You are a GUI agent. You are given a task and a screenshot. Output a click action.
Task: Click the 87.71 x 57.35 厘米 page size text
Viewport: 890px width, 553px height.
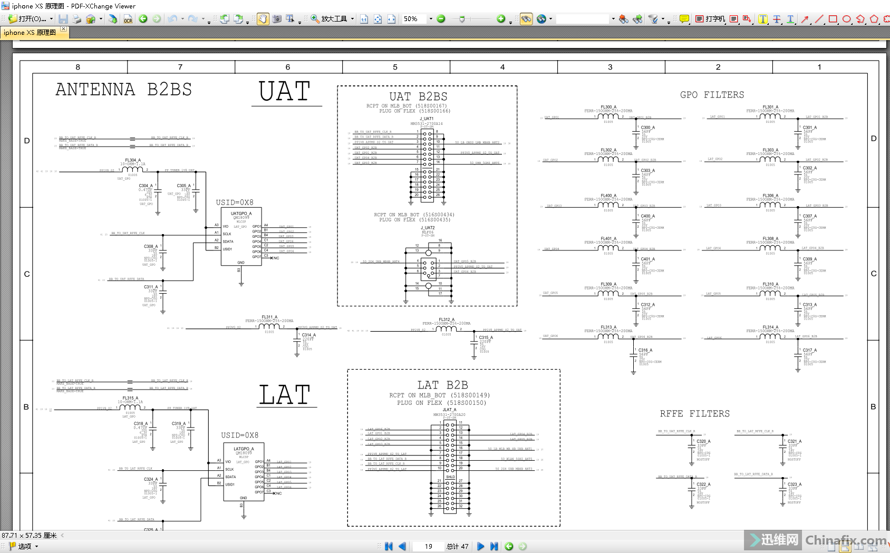tap(29, 536)
